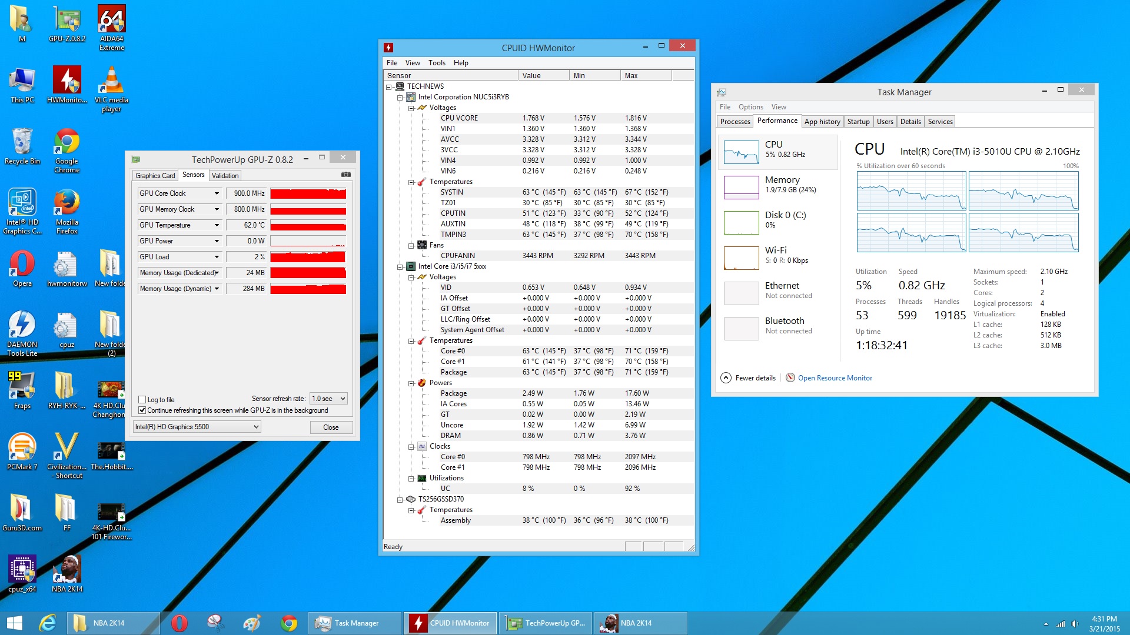Open HWMonitor Tools menu
The width and height of the screenshot is (1130, 635).
(437, 63)
